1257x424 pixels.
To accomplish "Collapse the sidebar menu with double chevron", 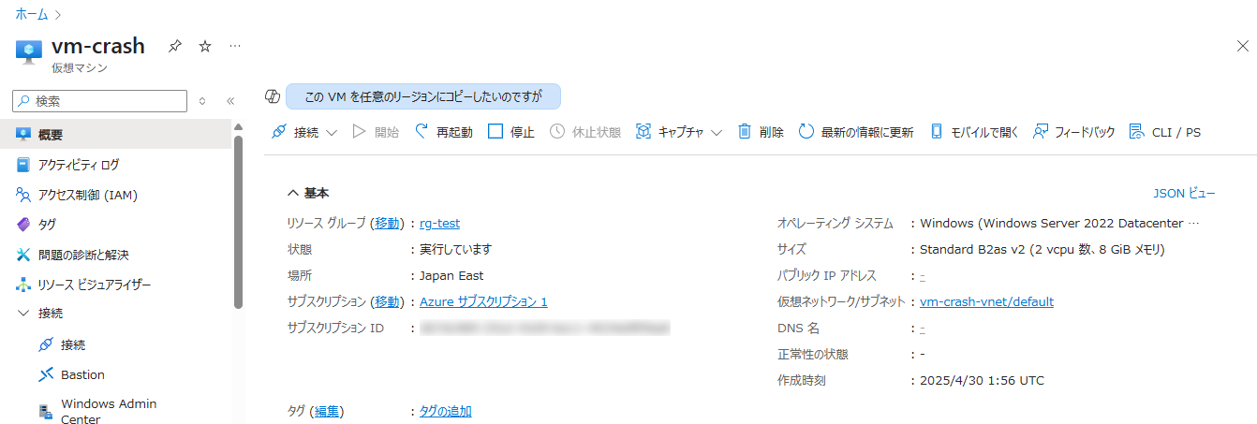I will (229, 101).
